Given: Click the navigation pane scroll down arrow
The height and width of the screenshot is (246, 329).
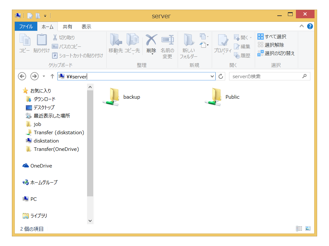Looking at the screenshot, I should (90, 221).
